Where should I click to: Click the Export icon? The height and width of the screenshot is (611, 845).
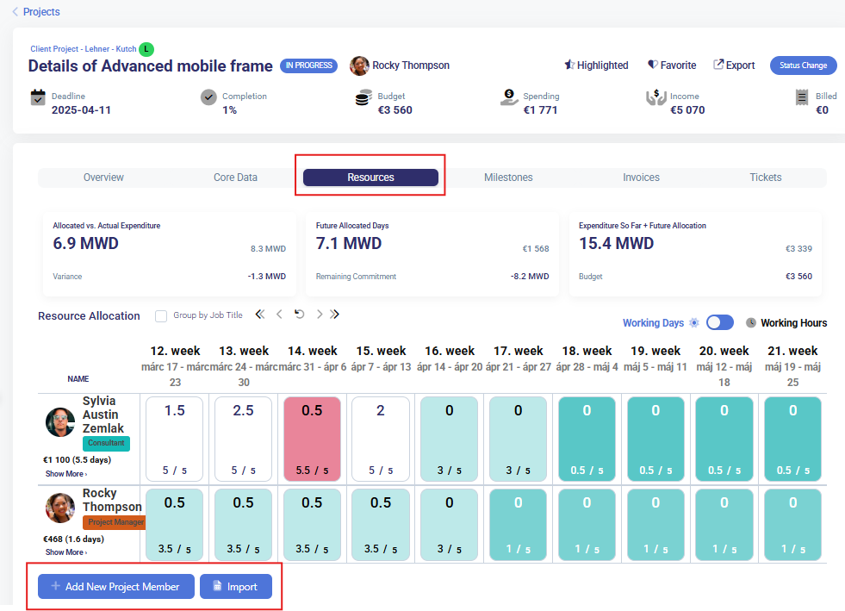pos(718,65)
